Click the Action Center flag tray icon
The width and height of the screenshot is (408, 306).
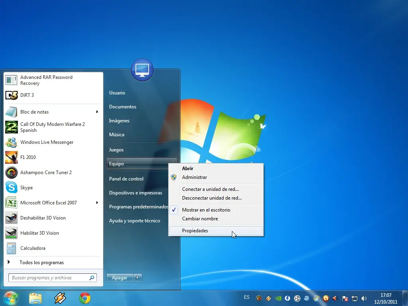[345, 298]
